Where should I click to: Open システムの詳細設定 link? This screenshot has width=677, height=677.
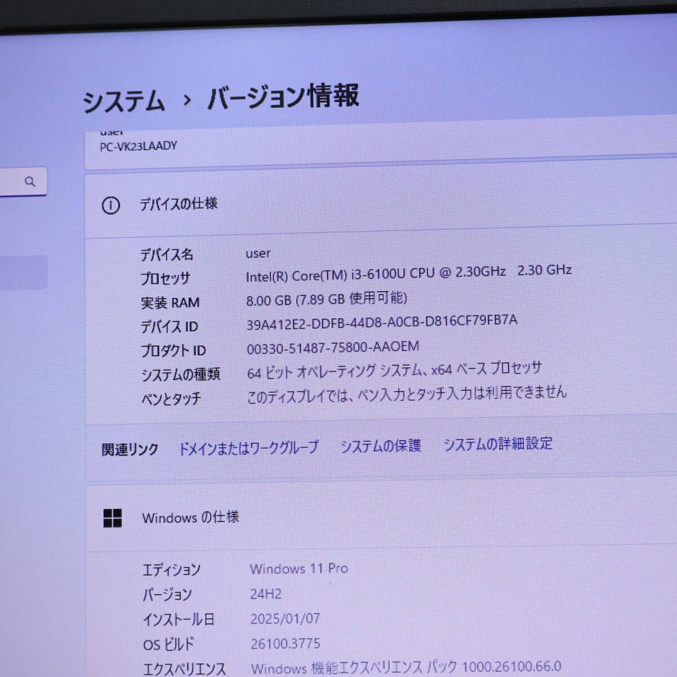pyautogui.click(x=498, y=444)
